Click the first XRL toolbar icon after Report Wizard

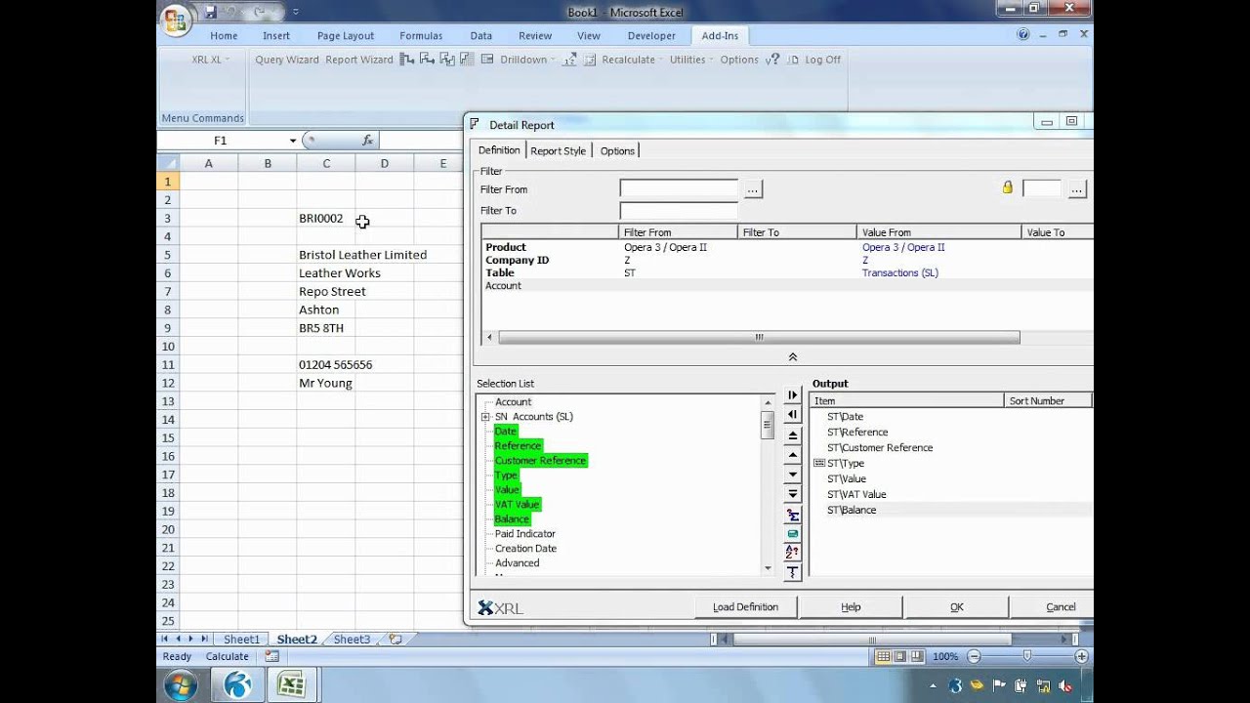pyautogui.click(x=407, y=60)
